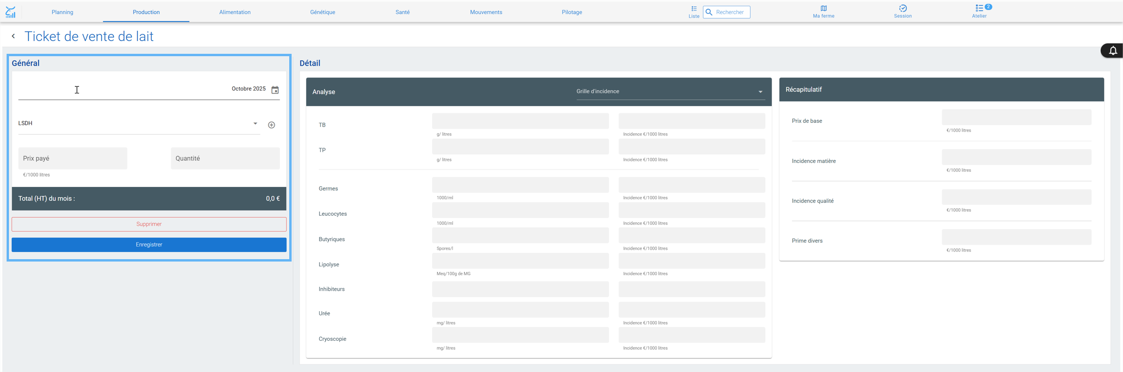Image resolution: width=1123 pixels, height=372 pixels.
Task: Click the Lipolyse Meq/100g value field
Action: point(520,261)
